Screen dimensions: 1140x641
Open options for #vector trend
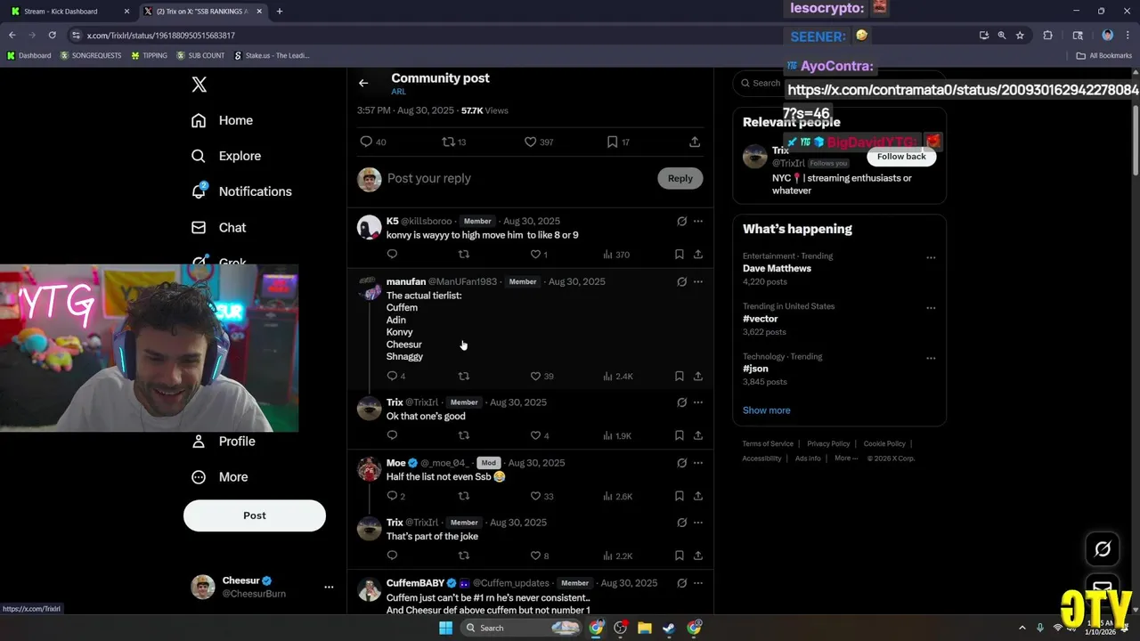click(931, 308)
